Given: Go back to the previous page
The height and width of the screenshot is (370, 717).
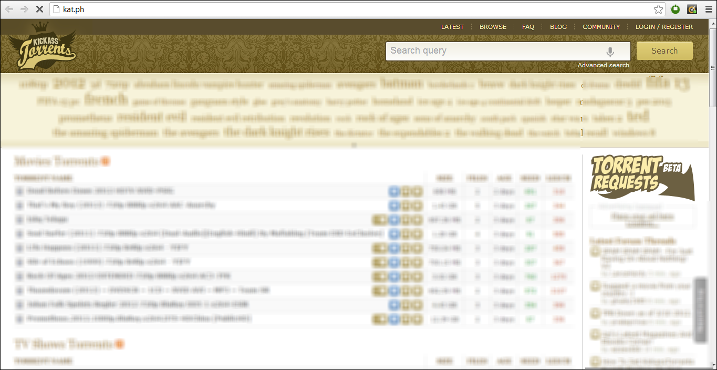Looking at the screenshot, I should (x=9, y=9).
